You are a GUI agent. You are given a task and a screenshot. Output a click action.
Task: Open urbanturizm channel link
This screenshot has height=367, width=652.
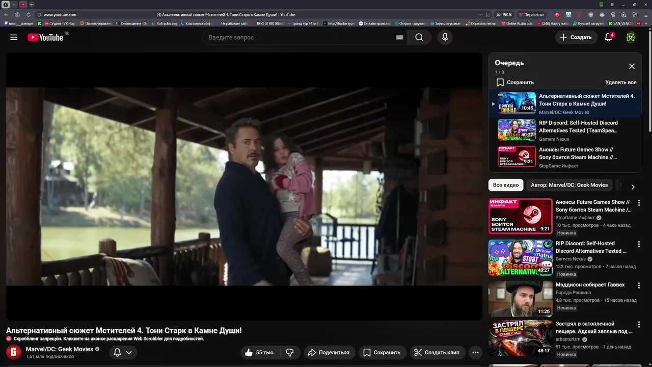[x=568, y=339]
